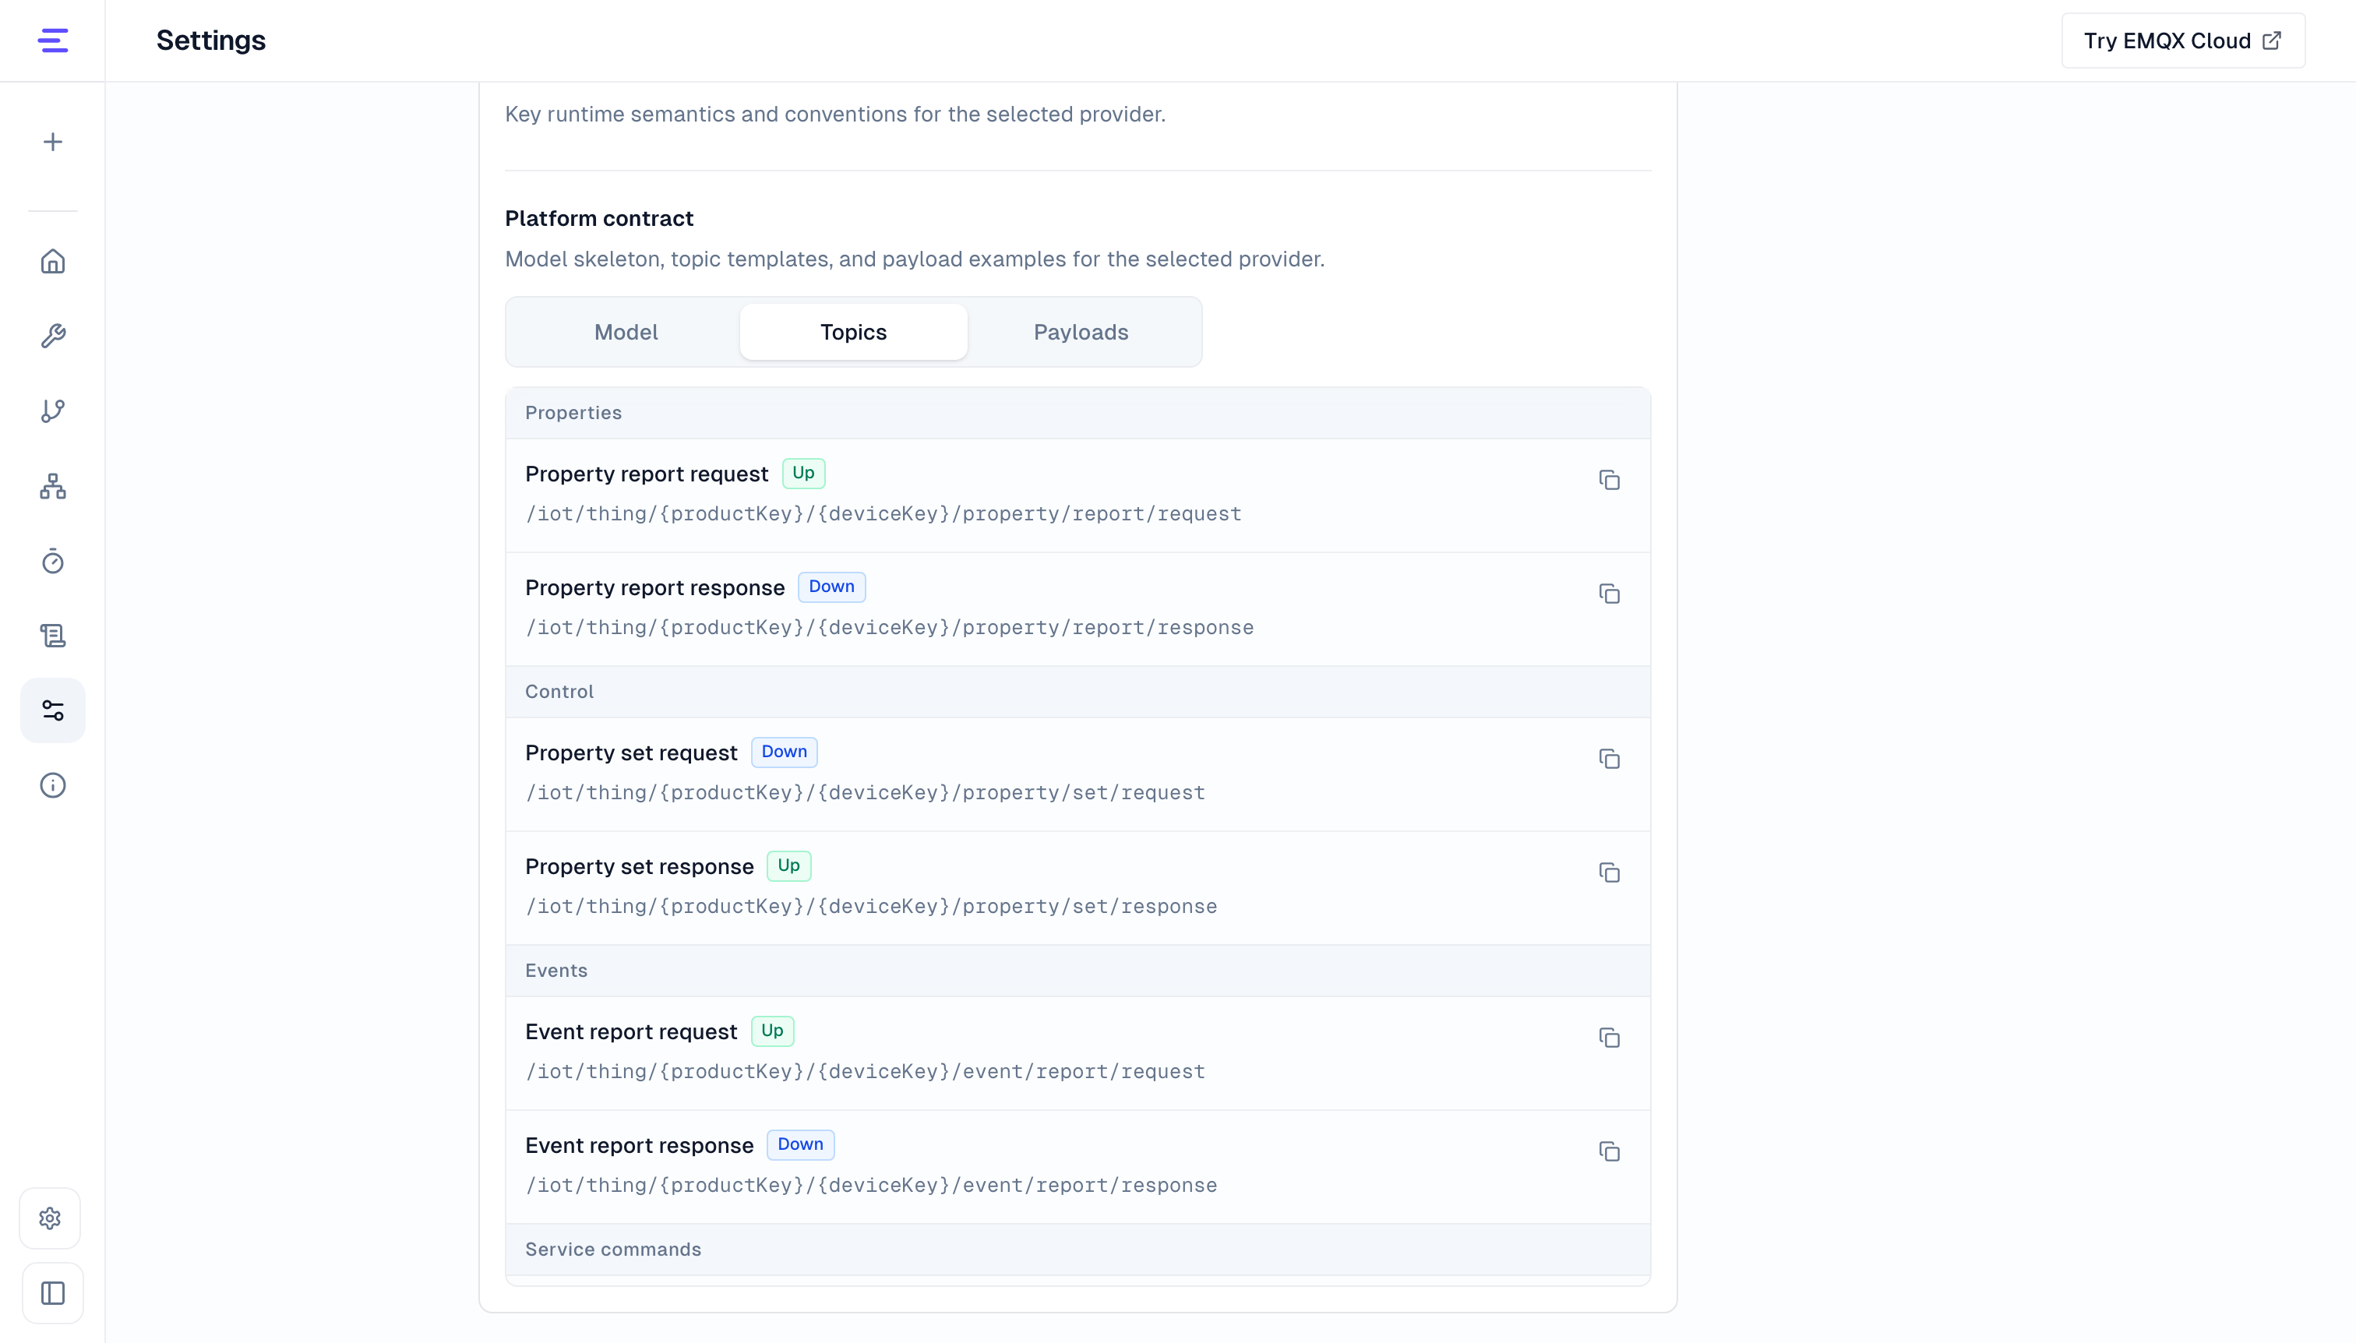
Task: Click the property/report/response topic path
Action: (889, 627)
